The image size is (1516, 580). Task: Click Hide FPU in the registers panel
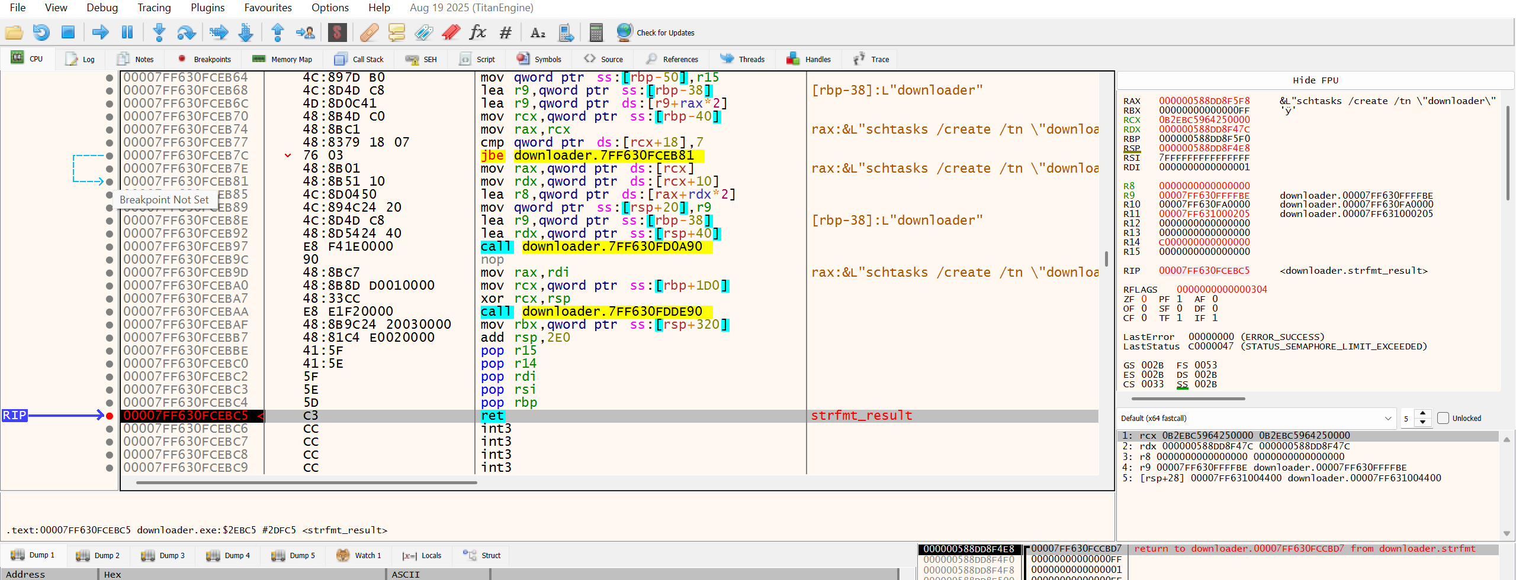(x=1315, y=80)
